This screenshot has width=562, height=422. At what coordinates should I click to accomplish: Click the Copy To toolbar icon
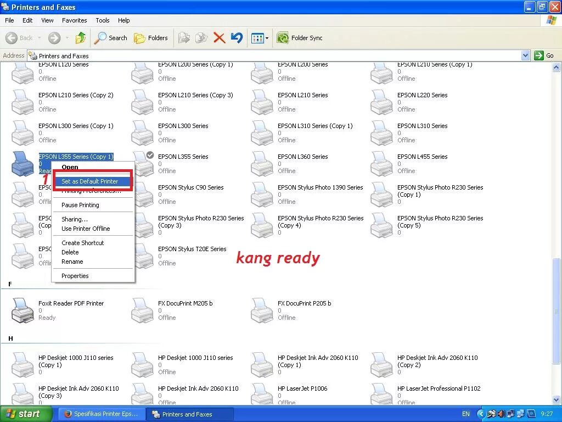point(201,38)
